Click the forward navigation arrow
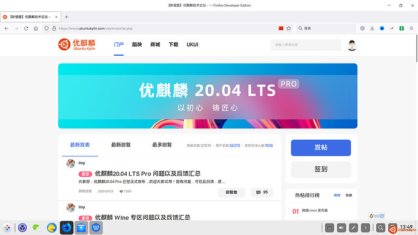This screenshot has height=235, width=418. [x=16, y=28]
